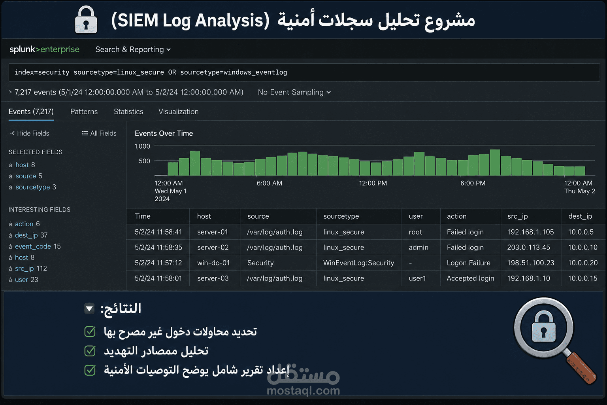Image resolution: width=607 pixels, height=405 pixels.
Task: Select the sourcetype field in the sidebar
Action: click(33, 187)
